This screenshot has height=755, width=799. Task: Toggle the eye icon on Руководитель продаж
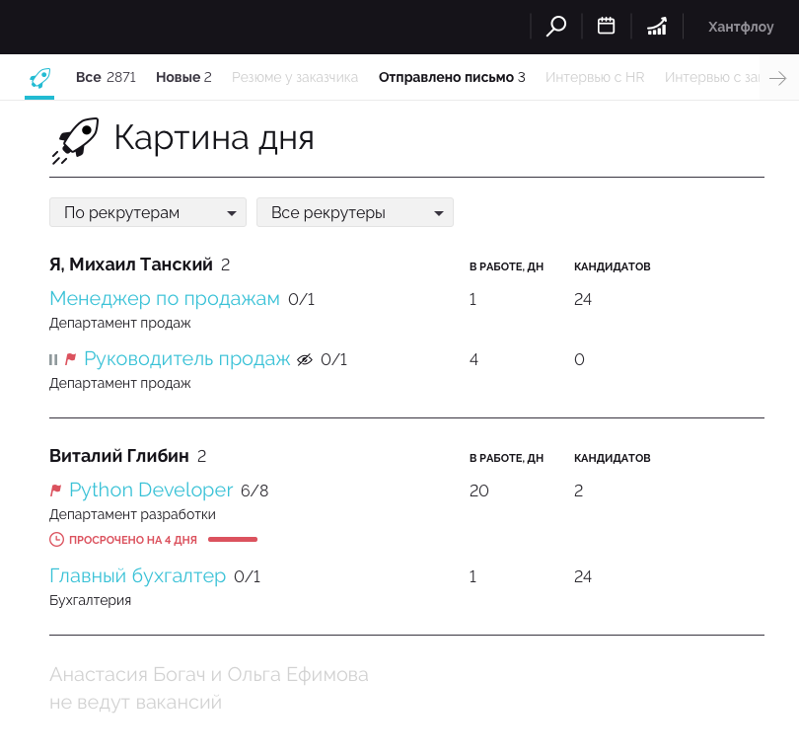click(304, 359)
